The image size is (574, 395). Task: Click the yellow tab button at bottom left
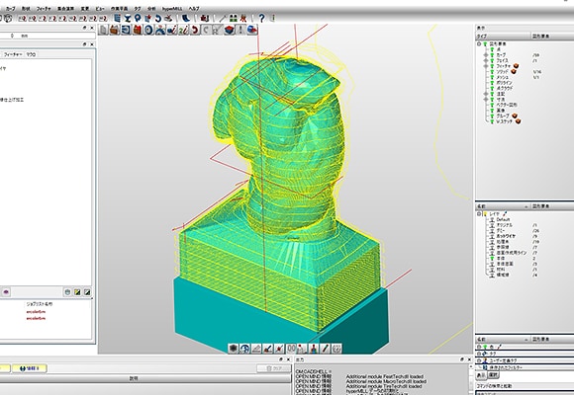(30, 368)
